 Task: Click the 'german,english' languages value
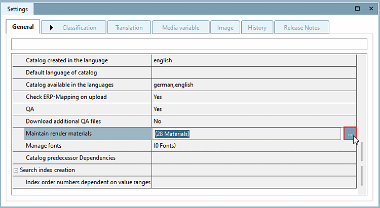(x=173, y=85)
